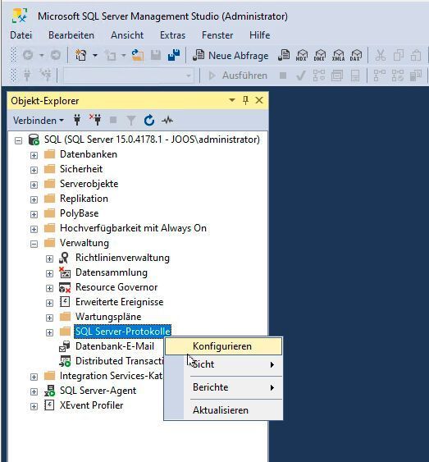This screenshot has height=462, width=429.
Task: Expand the PolyBase folder
Action: 34,214
